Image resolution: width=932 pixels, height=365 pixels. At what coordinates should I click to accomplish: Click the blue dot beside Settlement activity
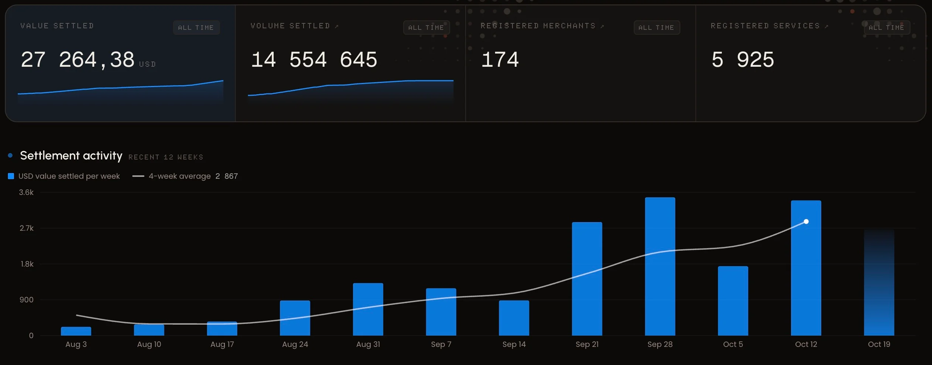pos(10,155)
